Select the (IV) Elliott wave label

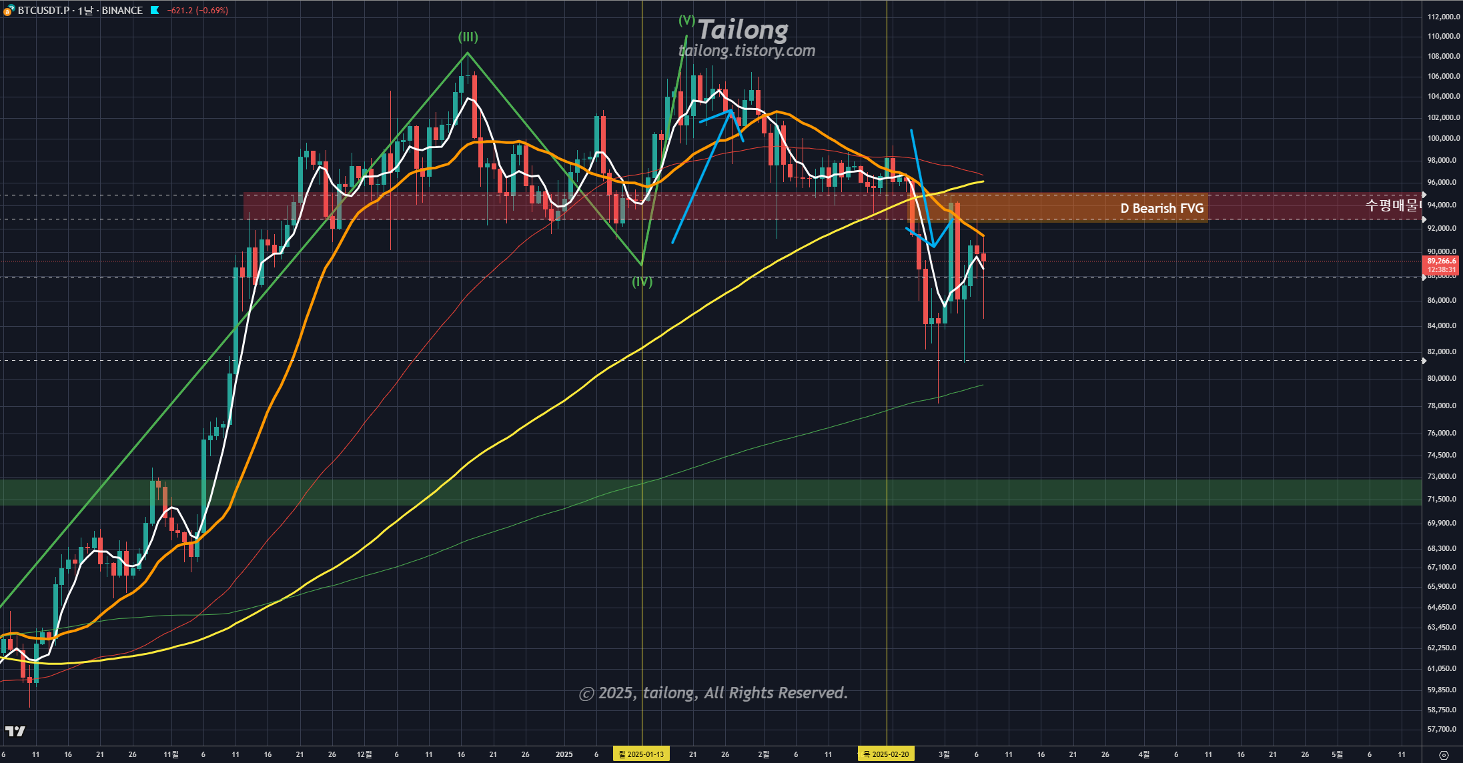coord(642,282)
